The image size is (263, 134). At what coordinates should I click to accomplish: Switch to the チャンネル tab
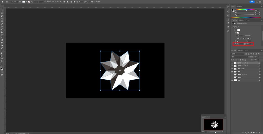(241, 51)
